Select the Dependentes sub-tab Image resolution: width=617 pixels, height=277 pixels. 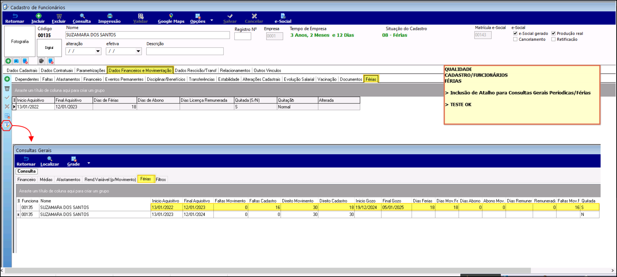pyautogui.click(x=27, y=79)
